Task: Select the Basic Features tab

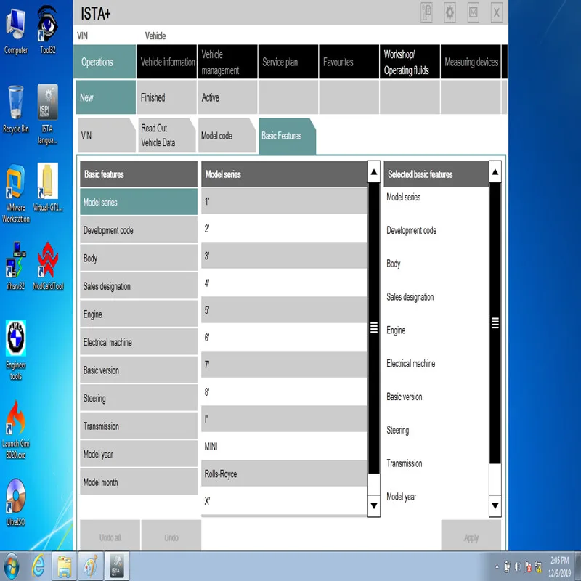Action: click(287, 136)
